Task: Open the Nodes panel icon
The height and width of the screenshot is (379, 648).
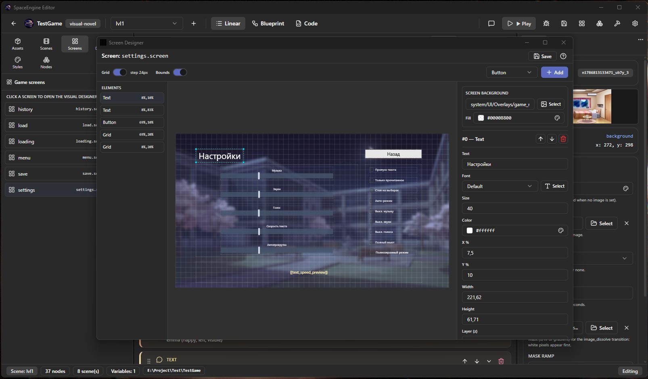Action: pyautogui.click(x=46, y=63)
